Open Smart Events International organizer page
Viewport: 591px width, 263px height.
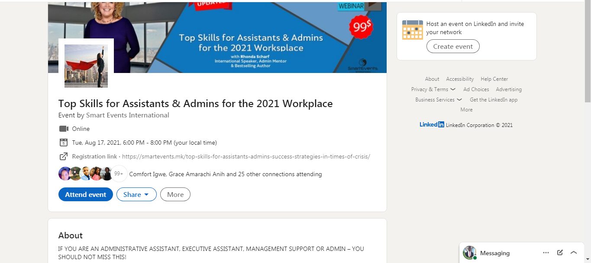(128, 115)
